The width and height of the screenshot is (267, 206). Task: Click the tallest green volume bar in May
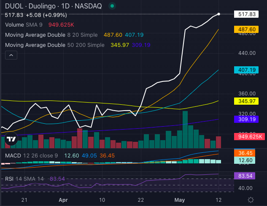click(x=185, y=130)
